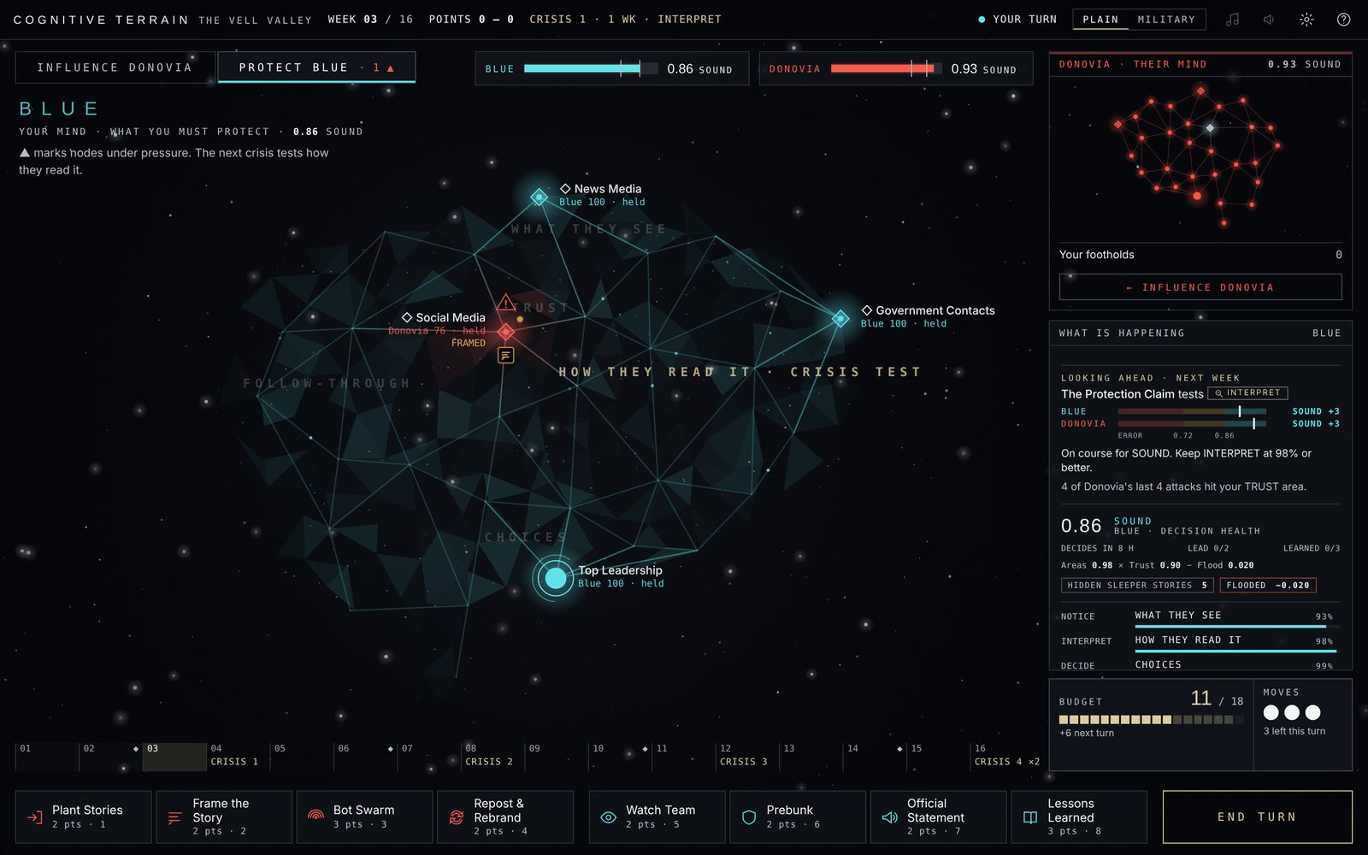Image resolution: width=1368 pixels, height=855 pixels.
Task: Open the PROTECT BLUE tab
Action: (x=316, y=67)
